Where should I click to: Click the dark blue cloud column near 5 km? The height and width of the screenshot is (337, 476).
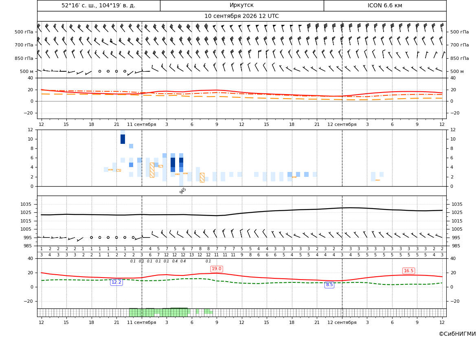click(x=173, y=165)
